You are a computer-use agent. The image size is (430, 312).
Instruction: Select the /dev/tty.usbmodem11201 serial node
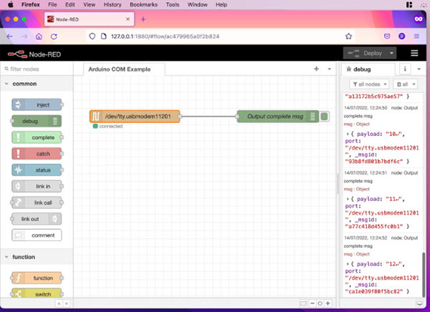135,116
